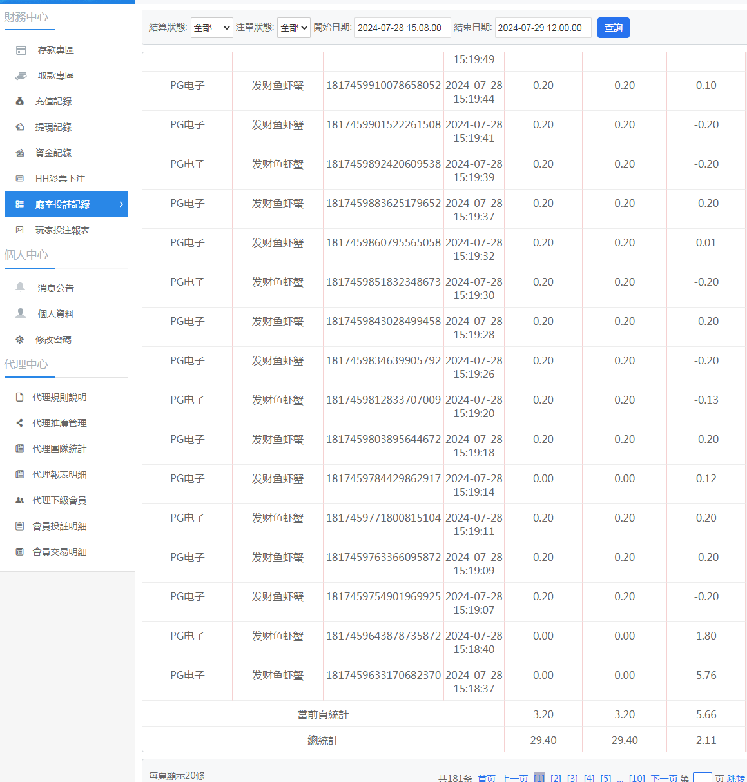Click the 修改密碼 gear icon
The image size is (747, 782).
pyautogui.click(x=20, y=339)
